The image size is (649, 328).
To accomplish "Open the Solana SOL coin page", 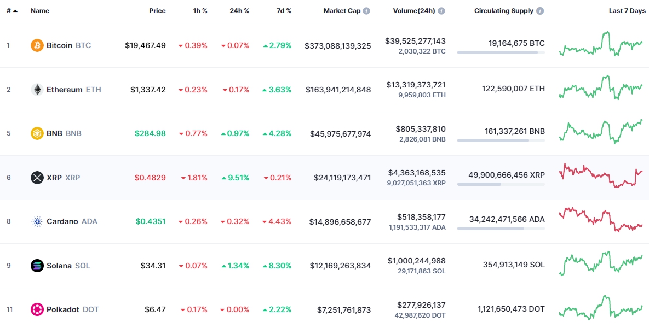I will pyautogui.click(x=68, y=266).
